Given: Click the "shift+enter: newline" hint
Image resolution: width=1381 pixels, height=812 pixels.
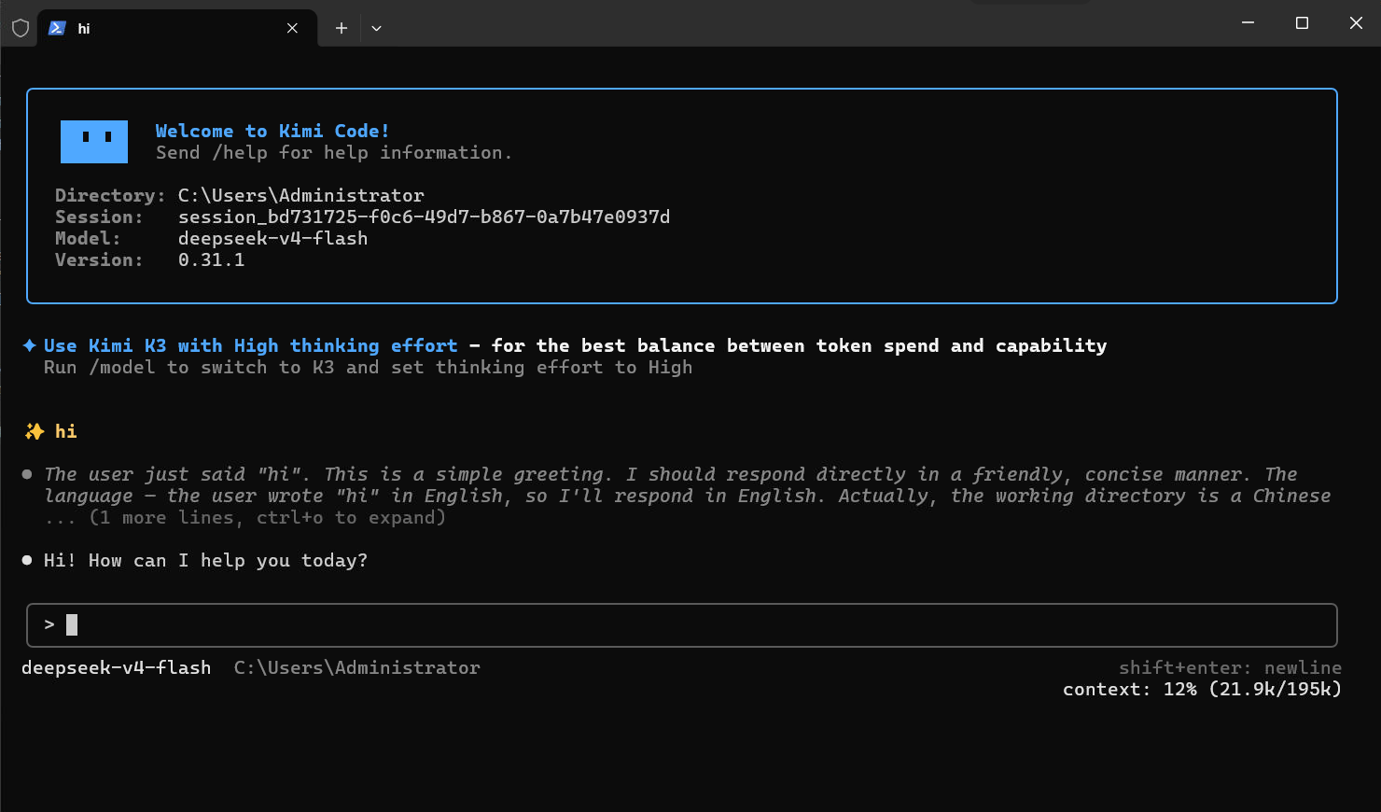Looking at the screenshot, I should point(1230,667).
